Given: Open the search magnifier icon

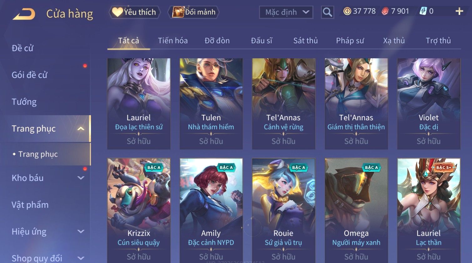Looking at the screenshot, I should (x=327, y=12).
